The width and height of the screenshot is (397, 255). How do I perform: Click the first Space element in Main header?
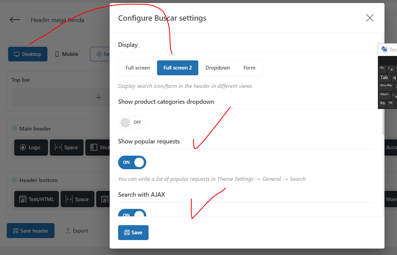click(67, 148)
